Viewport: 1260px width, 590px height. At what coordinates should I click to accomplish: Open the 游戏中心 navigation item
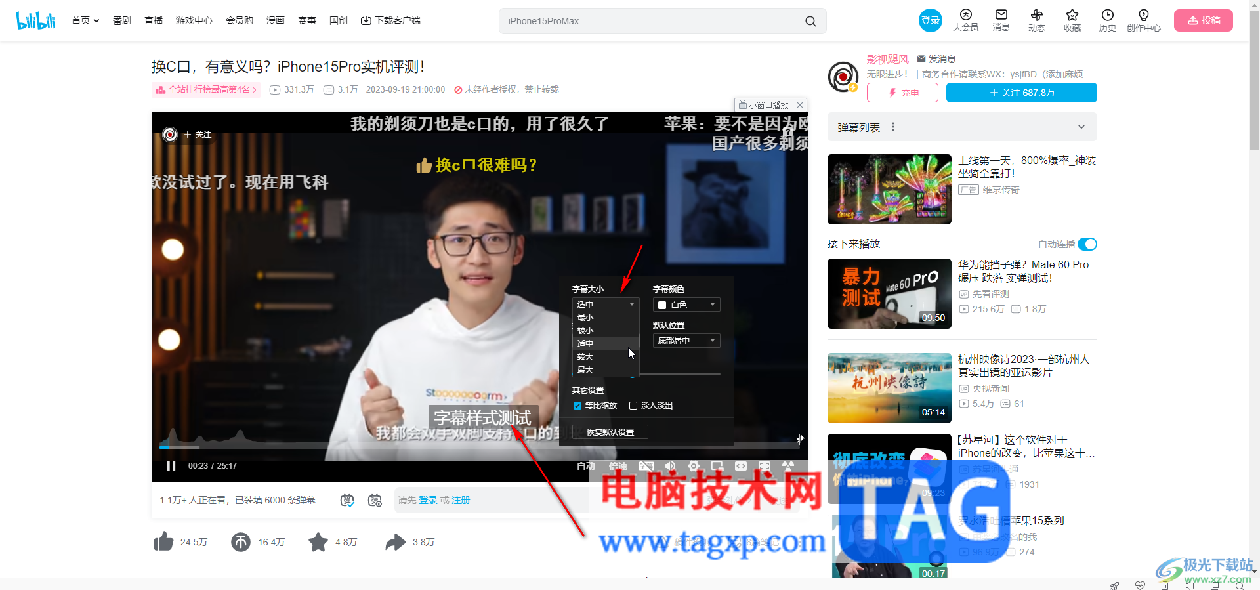pos(194,20)
